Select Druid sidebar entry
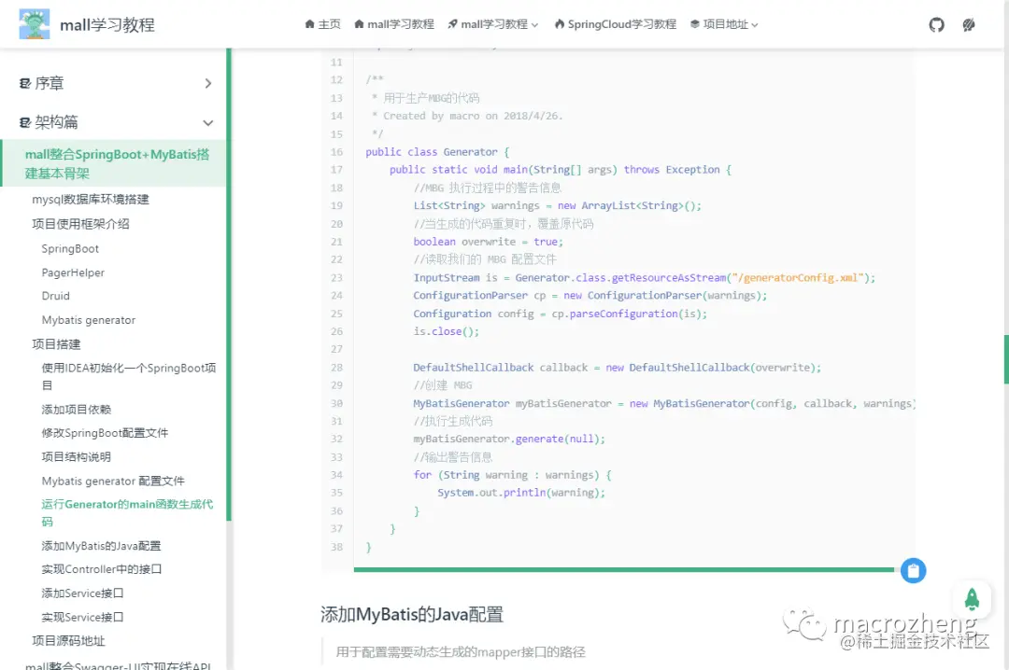The image size is (1009, 670). coord(55,296)
